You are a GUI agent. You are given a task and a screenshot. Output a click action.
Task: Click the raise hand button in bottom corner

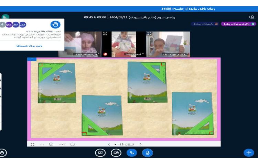3,153
